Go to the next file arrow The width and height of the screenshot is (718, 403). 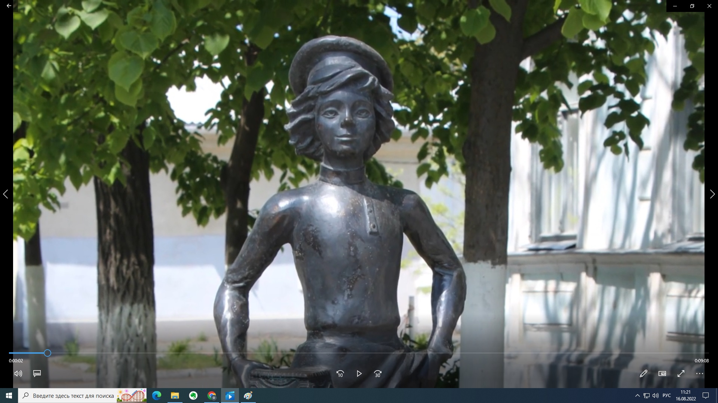click(712, 194)
